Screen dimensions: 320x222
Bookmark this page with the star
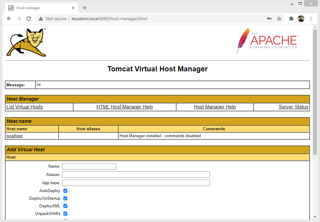pos(279,19)
